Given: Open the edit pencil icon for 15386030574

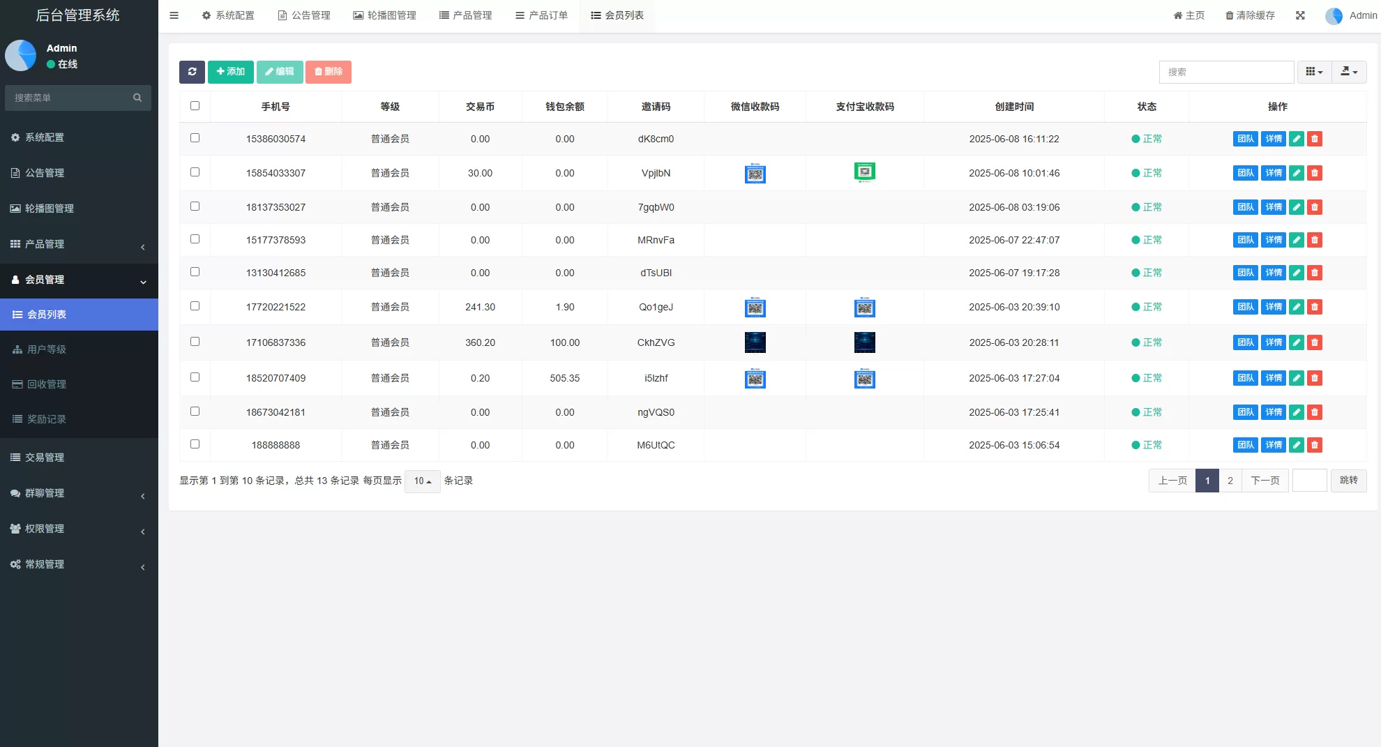Looking at the screenshot, I should click(x=1296, y=139).
